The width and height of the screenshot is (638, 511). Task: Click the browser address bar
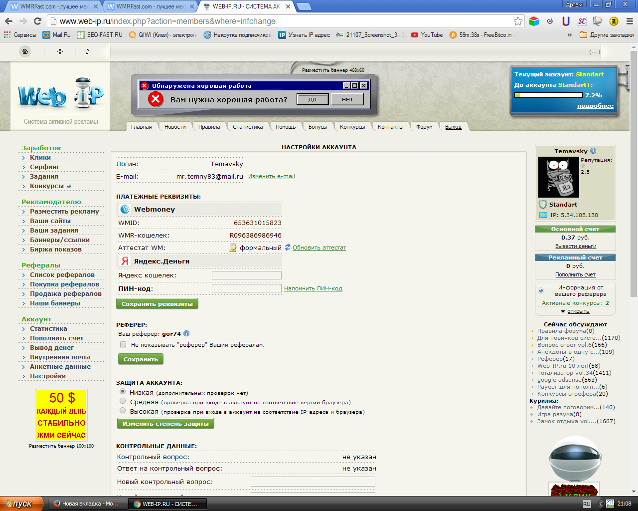(x=284, y=21)
